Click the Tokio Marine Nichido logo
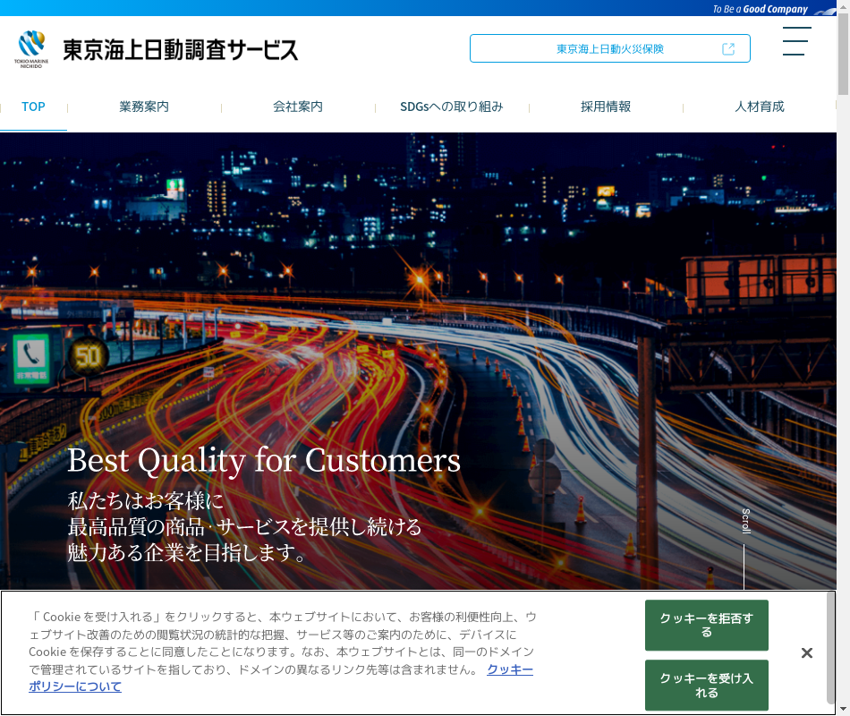 pyautogui.click(x=33, y=49)
